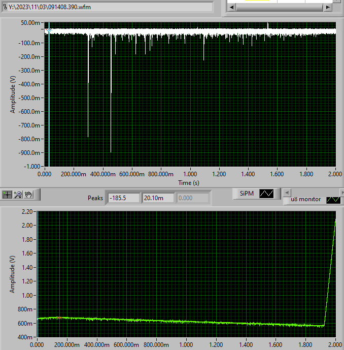Click the Peaks label
This screenshot has width=344, height=350.
[95, 198]
